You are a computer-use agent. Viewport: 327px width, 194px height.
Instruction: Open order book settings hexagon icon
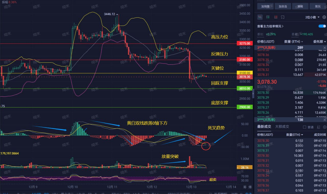[324, 17]
